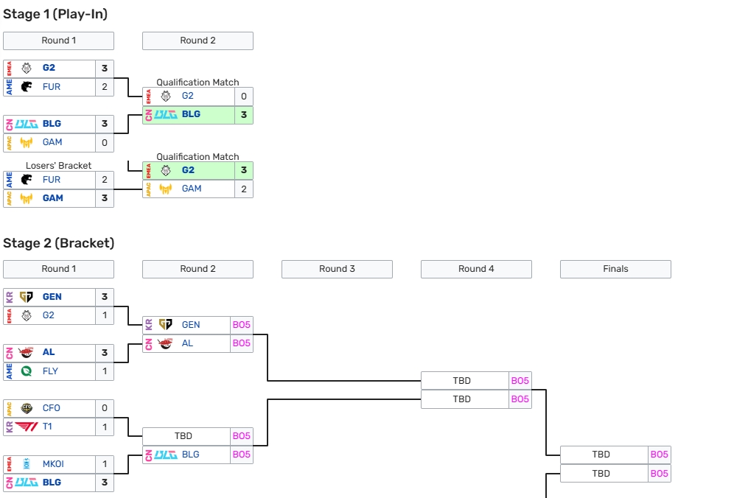Click Anyone's Legend logo in Stage 2 Round 2
748x498 pixels.
[167, 343]
